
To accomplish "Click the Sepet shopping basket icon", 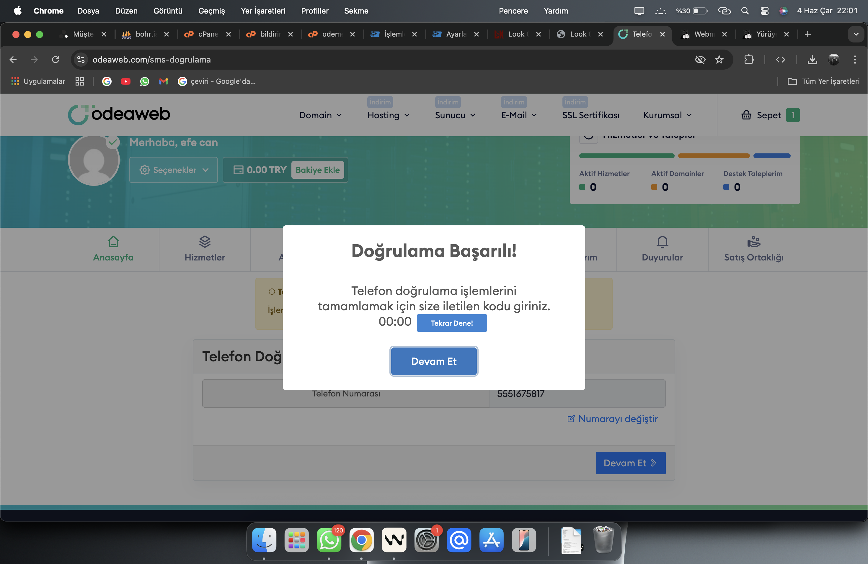I will point(746,115).
